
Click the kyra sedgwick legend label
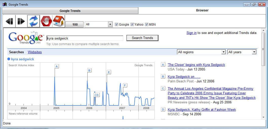[x=23, y=59]
